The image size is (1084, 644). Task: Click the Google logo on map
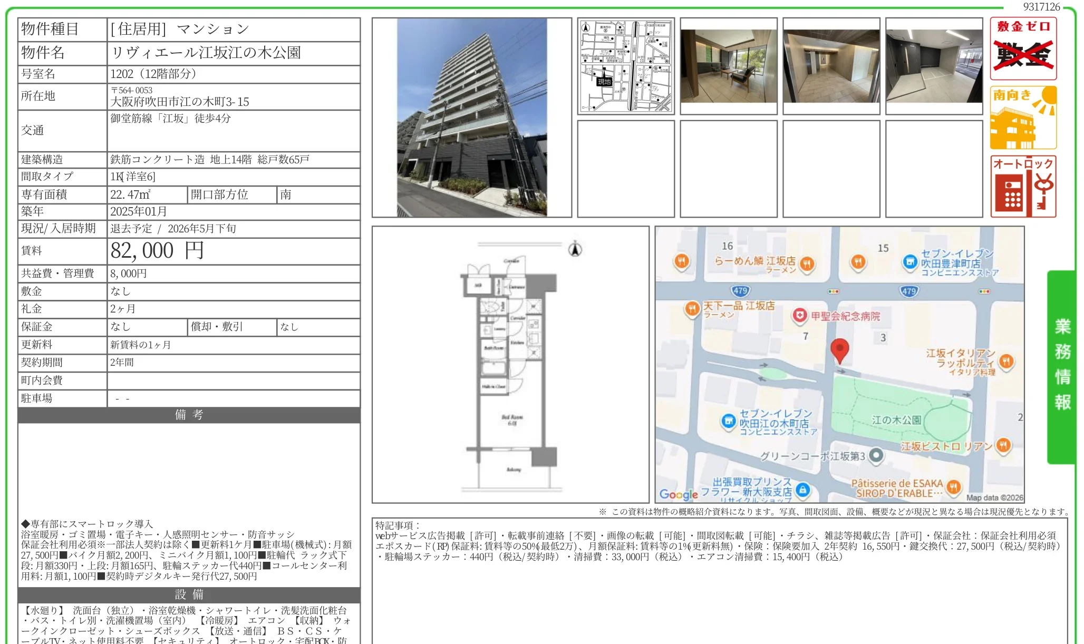679,494
